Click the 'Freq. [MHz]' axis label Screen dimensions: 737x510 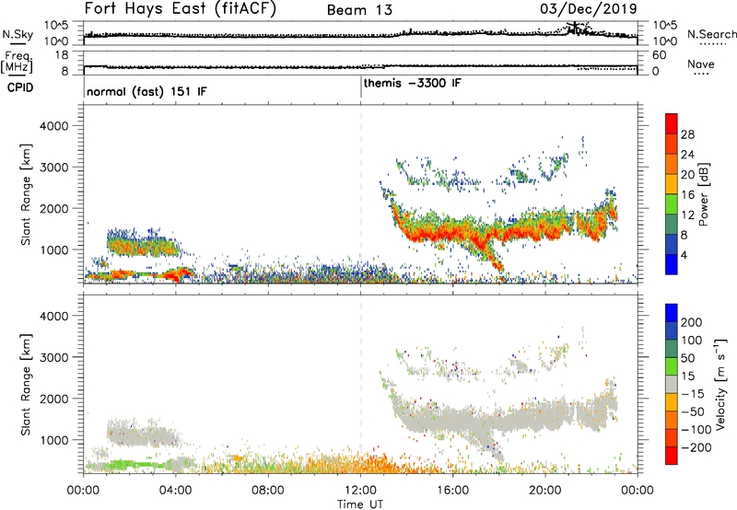pyautogui.click(x=18, y=63)
